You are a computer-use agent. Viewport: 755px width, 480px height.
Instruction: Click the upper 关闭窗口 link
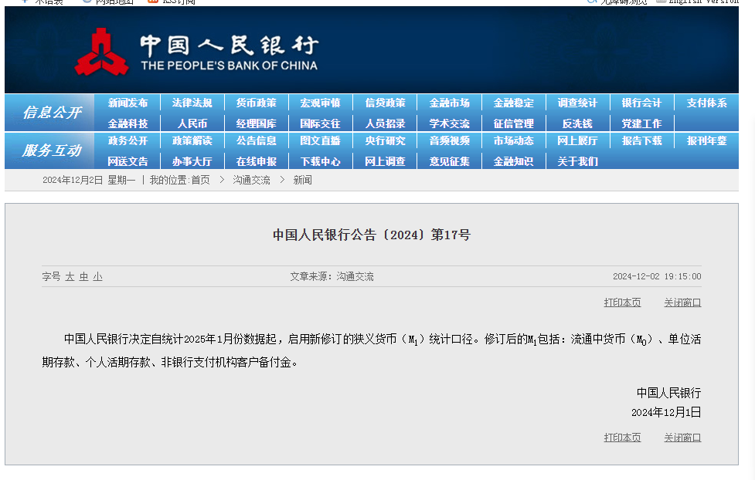(682, 303)
